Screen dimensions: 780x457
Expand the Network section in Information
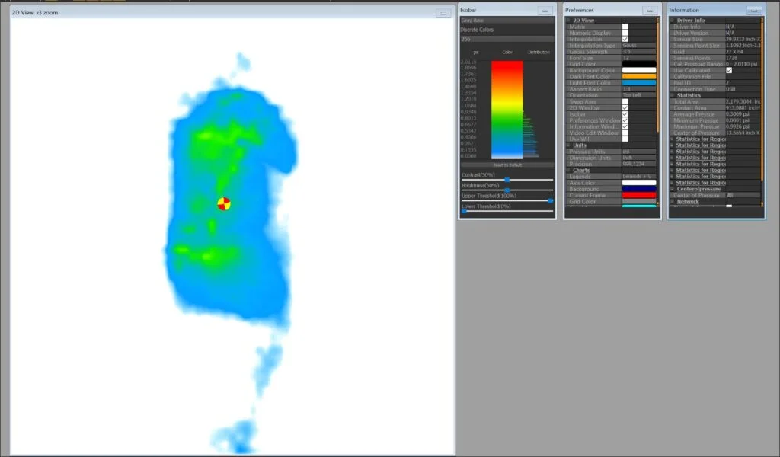[673, 202]
